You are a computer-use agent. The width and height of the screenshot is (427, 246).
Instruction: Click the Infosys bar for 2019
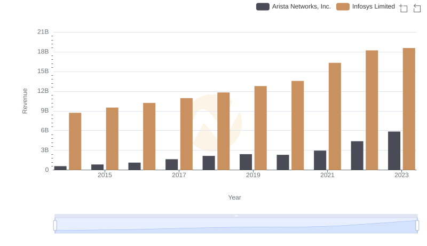click(260, 128)
